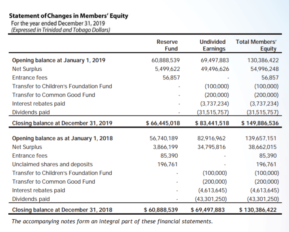Image resolution: width=289 pixels, height=232 pixels.
Task: Click the Entrance fees value 85,390 in Reserve Fund
Action: click(x=169, y=156)
